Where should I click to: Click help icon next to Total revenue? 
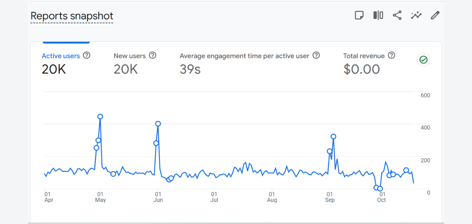(x=391, y=55)
